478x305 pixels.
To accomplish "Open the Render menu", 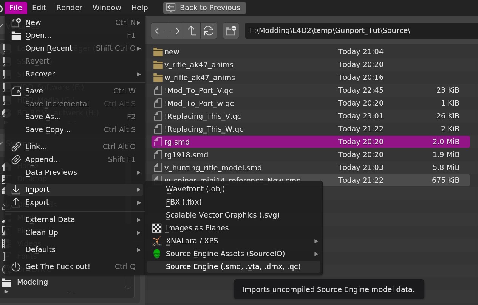I will click(x=69, y=8).
